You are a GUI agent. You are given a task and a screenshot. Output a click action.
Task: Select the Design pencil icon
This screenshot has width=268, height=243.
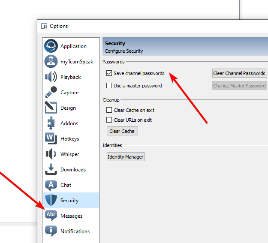(51, 108)
